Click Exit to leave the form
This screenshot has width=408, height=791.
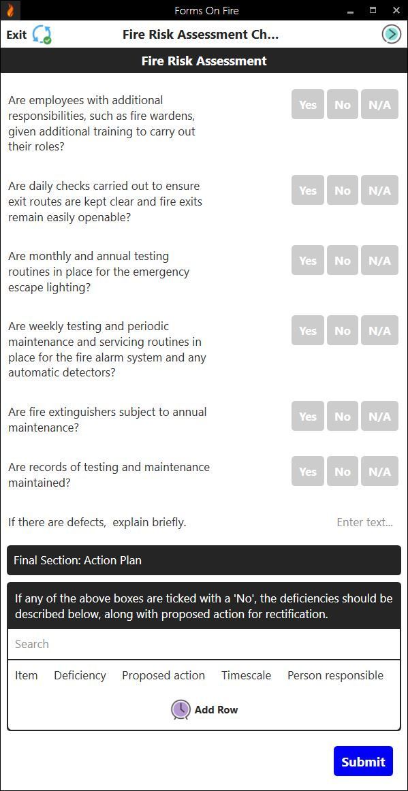(16, 33)
